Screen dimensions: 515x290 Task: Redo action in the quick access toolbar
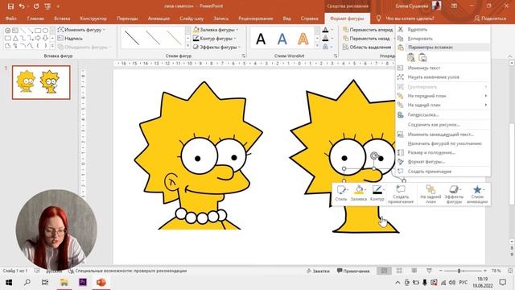pos(35,6)
